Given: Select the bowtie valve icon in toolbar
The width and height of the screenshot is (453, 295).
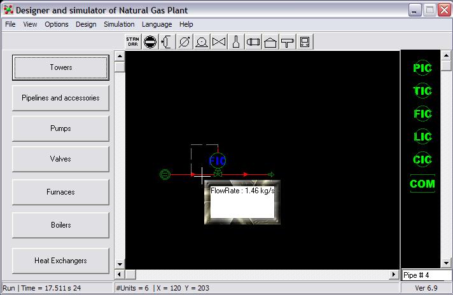Looking at the screenshot, I should 219,42.
